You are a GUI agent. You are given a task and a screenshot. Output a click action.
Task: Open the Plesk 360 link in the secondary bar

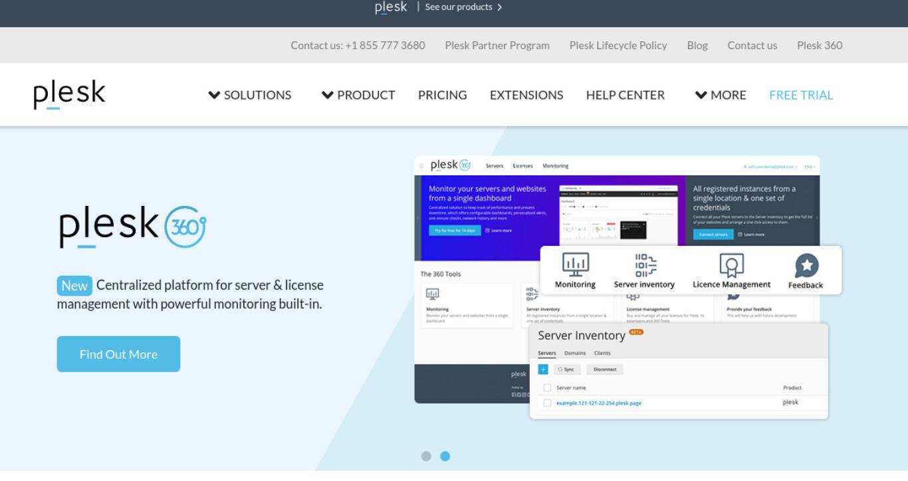[820, 45]
